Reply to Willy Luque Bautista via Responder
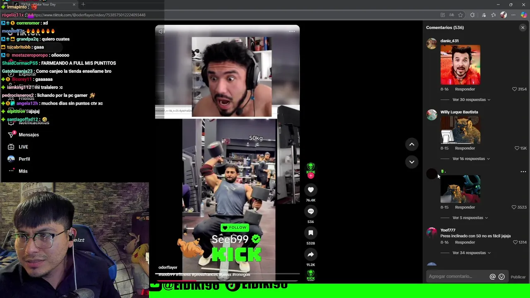Image resolution: width=530 pixels, height=298 pixels. pyautogui.click(x=465, y=148)
